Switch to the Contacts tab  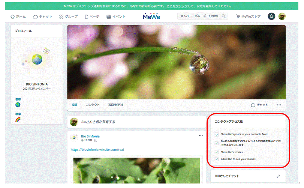(93, 105)
